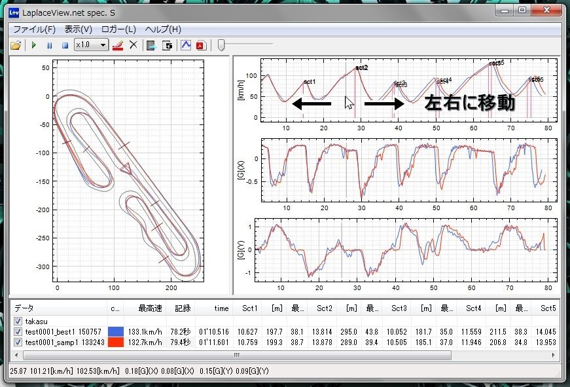This screenshot has height=387, width=570.
Task: Click the red paintbrush color tool icon
Action: pos(118,45)
